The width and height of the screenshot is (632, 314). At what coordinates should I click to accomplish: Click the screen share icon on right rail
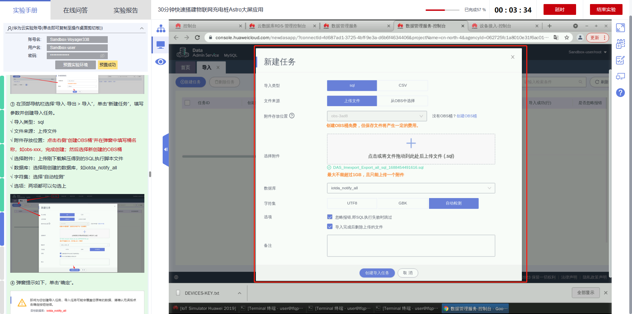coord(620,76)
